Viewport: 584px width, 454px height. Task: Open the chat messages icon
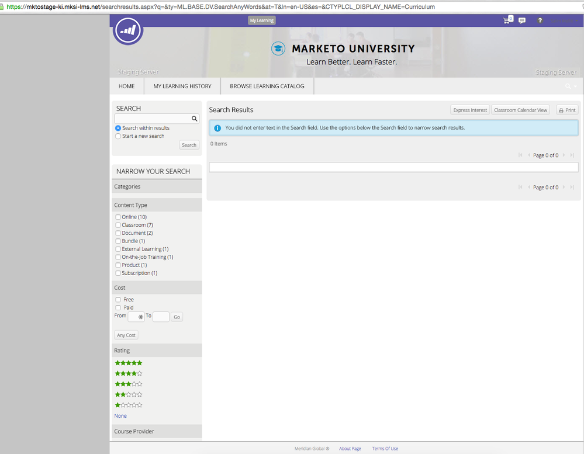tap(522, 20)
